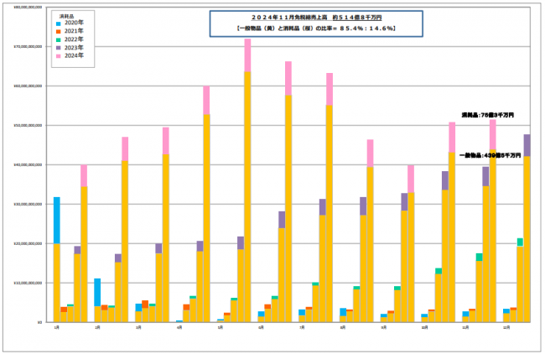Select the 6月 x-axis label
Image resolution: width=545 pixels, height=354 pixels.
261,326
